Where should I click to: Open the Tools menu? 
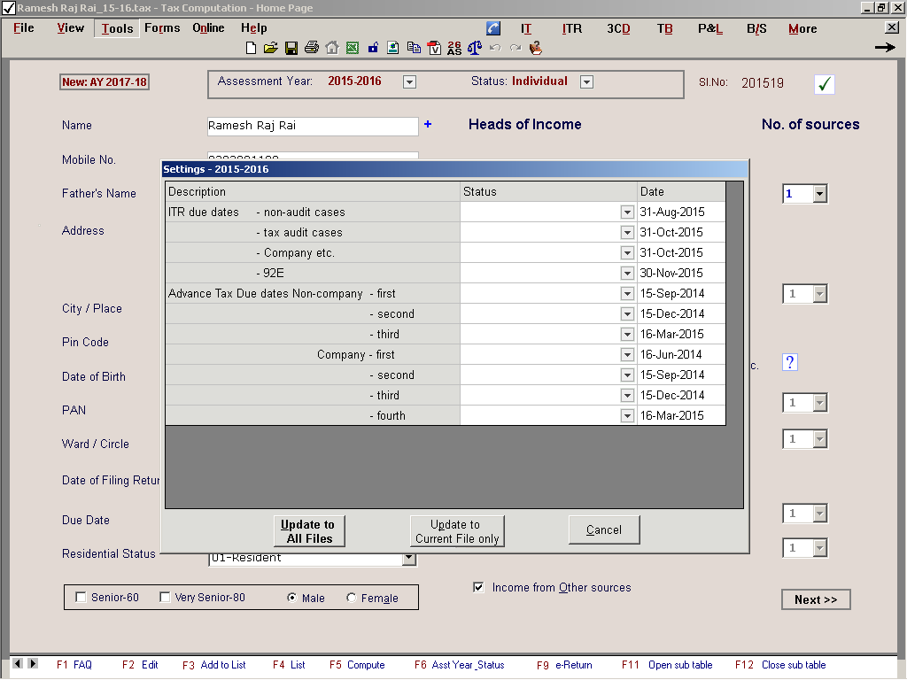point(117,28)
